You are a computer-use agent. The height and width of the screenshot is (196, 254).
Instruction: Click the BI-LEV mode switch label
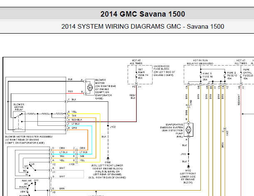point(23,187)
